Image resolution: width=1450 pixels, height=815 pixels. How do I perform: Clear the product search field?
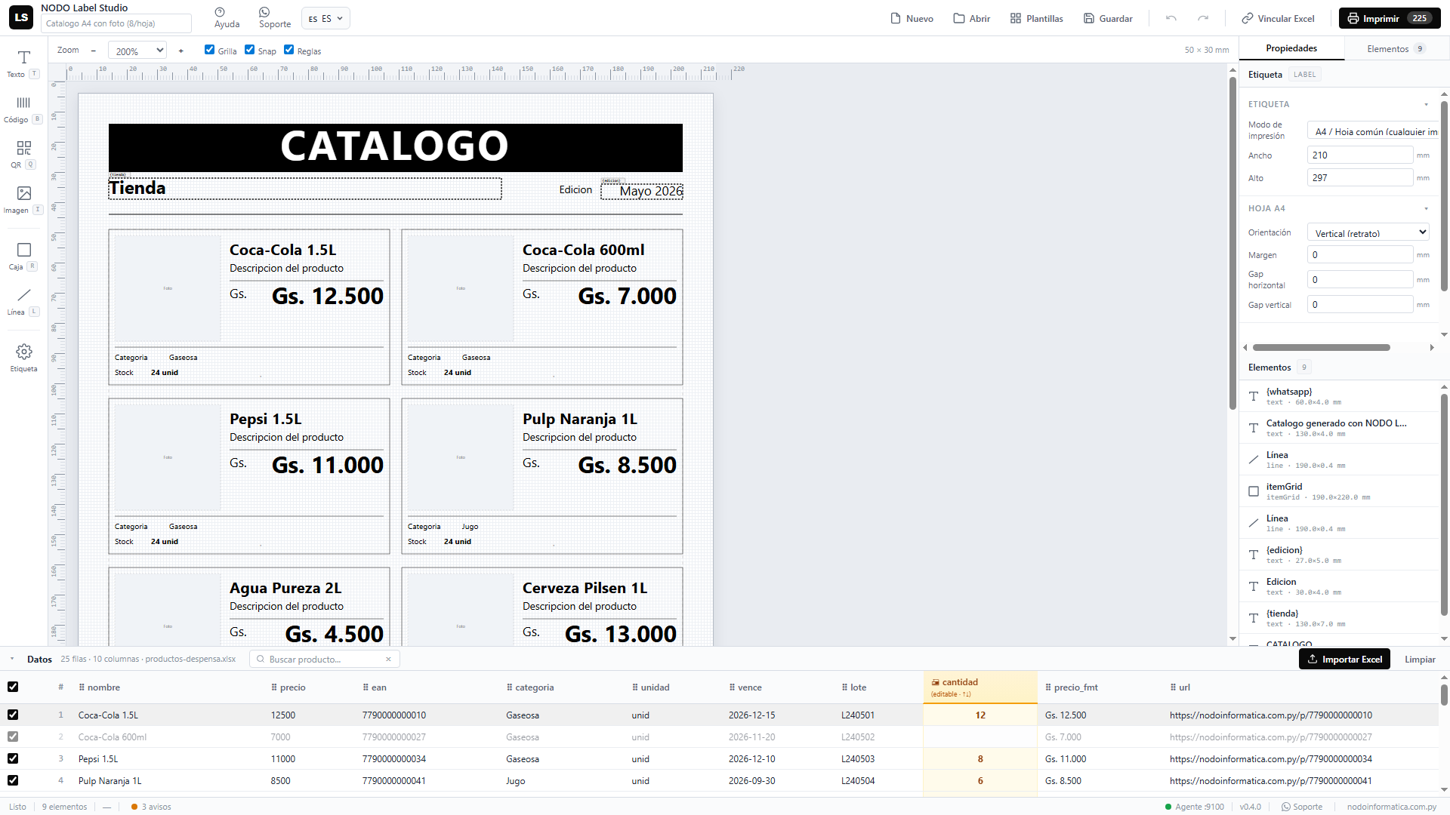click(x=388, y=659)
